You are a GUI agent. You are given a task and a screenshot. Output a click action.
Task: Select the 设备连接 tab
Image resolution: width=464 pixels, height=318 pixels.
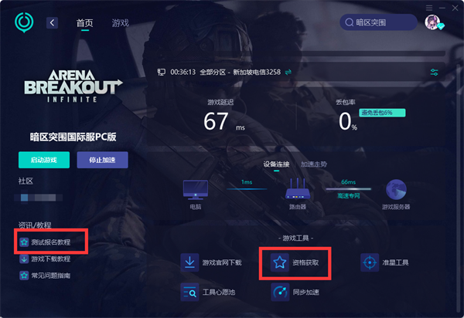click(x=276, y=164)
